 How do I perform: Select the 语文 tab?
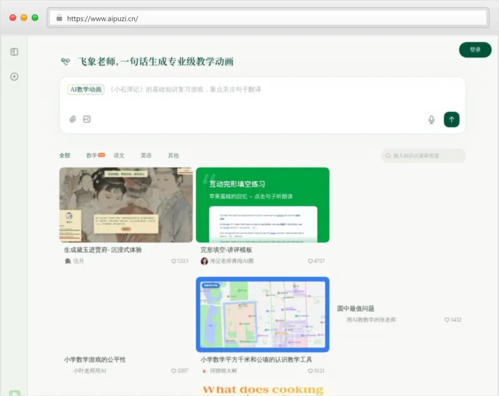click(x=119, y=156)
